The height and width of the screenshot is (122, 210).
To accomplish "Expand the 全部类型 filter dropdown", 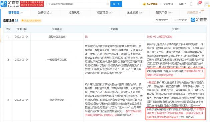I will click(162, 20).
